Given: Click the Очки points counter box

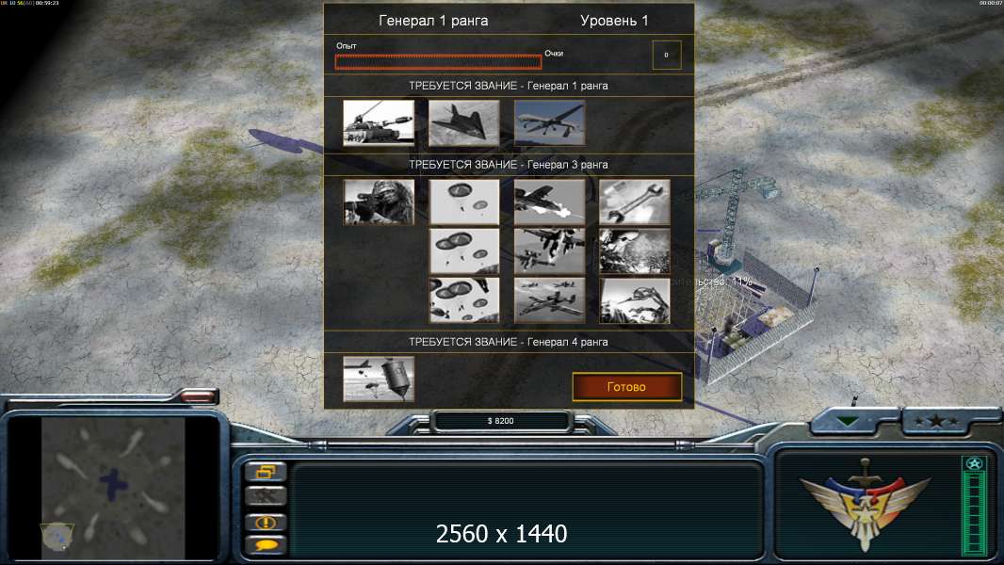Looking at the screenshot, I should click(667, 55).
